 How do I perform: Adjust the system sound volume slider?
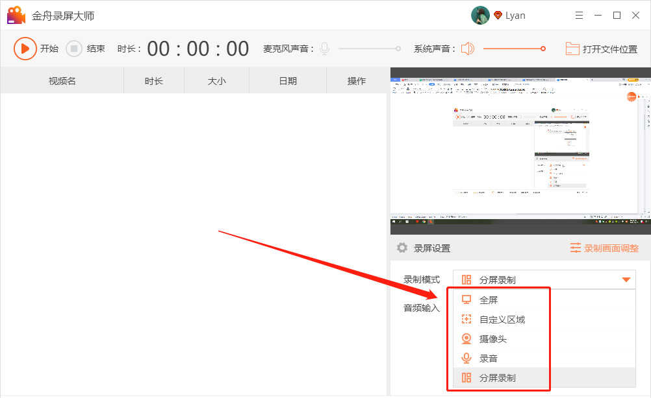(513, 49)
